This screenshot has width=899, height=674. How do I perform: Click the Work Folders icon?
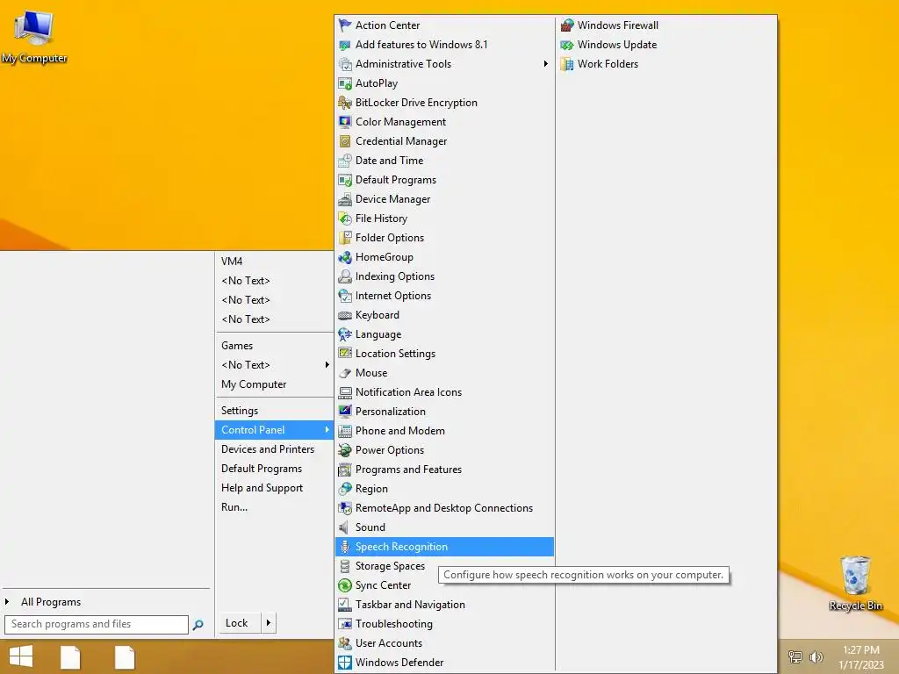[x=567, y=64]
